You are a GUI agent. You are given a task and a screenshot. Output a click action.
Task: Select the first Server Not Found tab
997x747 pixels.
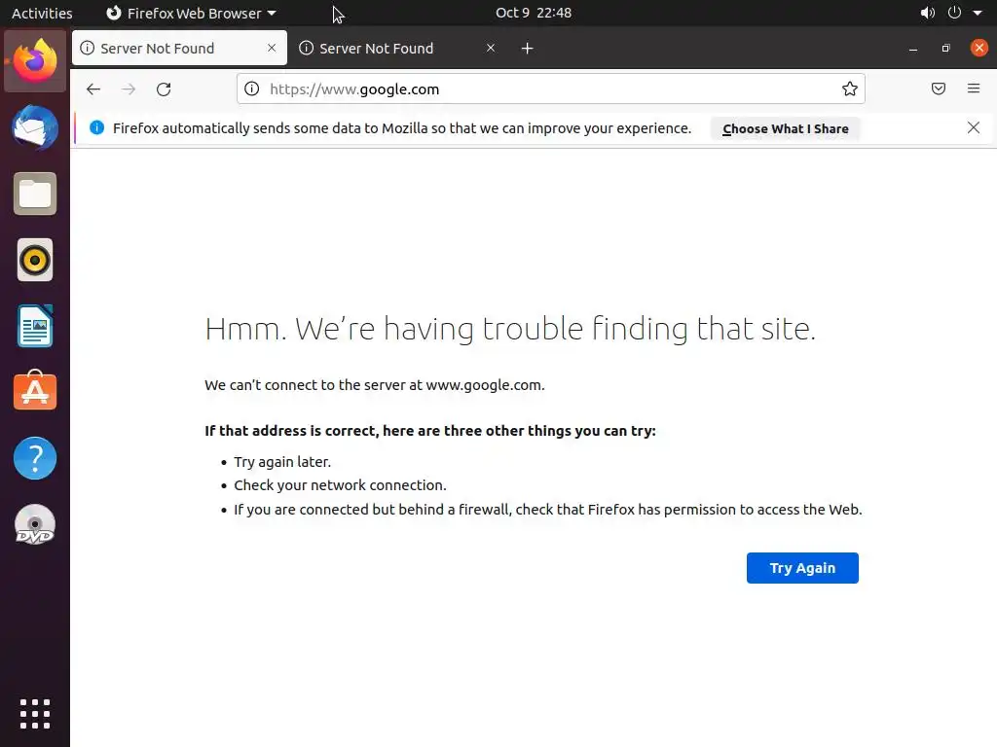point(179,49)
